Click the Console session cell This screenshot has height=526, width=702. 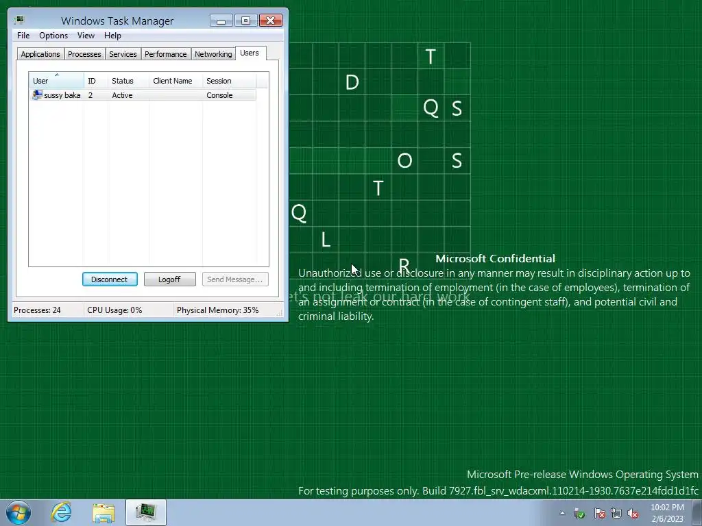pyautogui.click(x=219, y=95)
